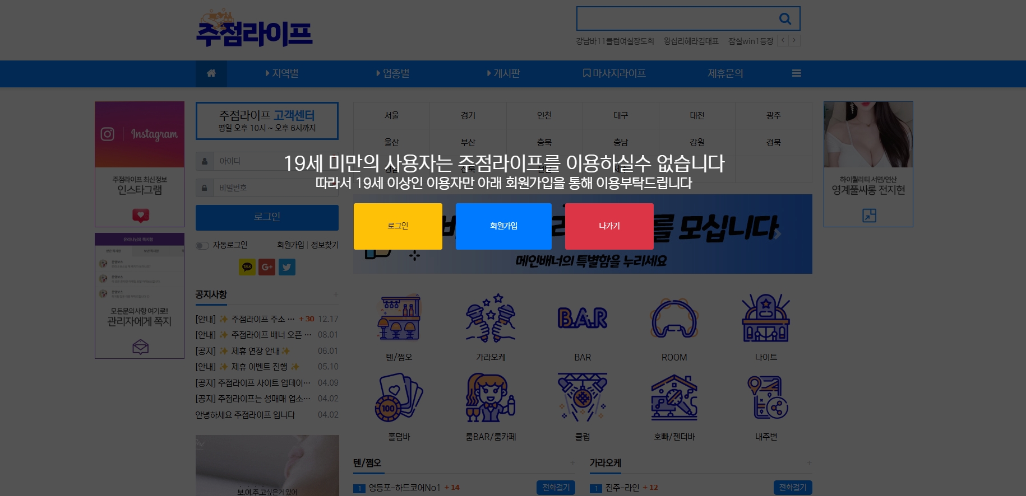Image resolution: width=1026 pixels, height=496 pixels.
Task: Click the yellow 로그인 button in age overlay
Action: point(398,226)
